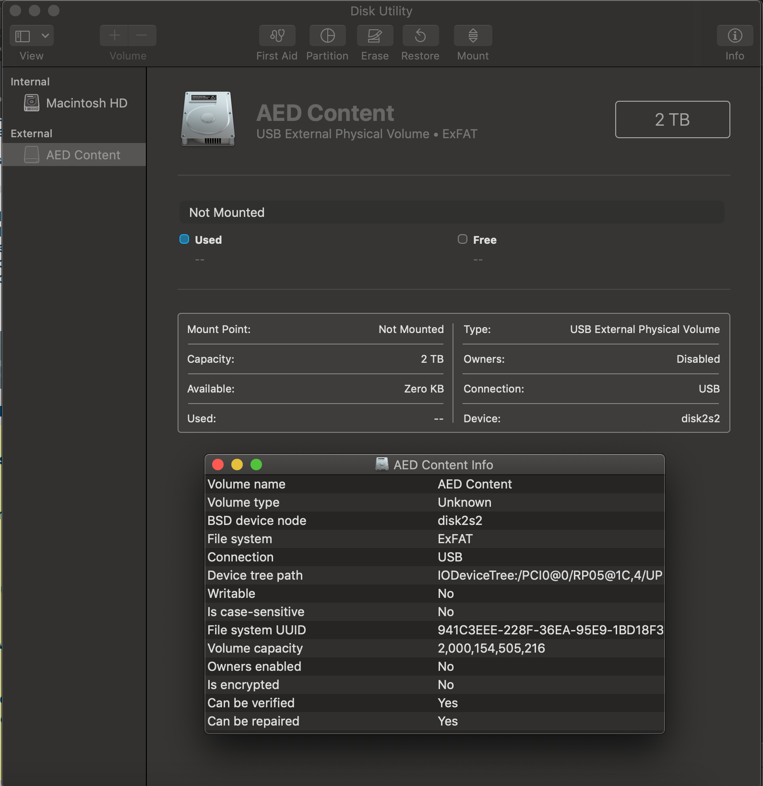Image resolution: width=763 pixels, height=786 pixels.
Task: Select the 'Is case-sensitive' info row
Action: pos(435,612)
